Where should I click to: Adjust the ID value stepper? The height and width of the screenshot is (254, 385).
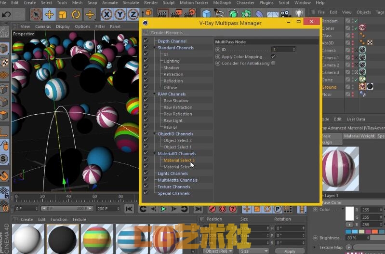click(x=293, y=50)
